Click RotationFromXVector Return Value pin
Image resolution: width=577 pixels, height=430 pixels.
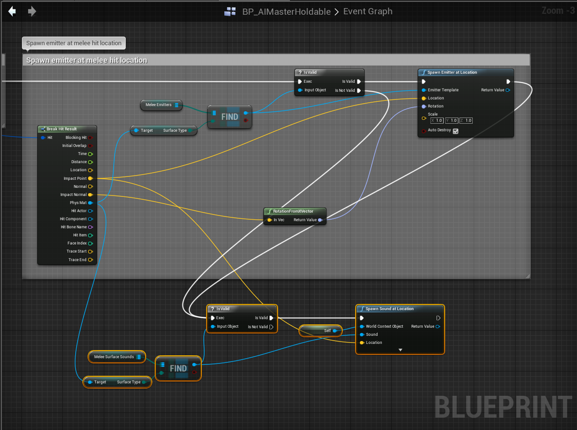click(320, 220)
